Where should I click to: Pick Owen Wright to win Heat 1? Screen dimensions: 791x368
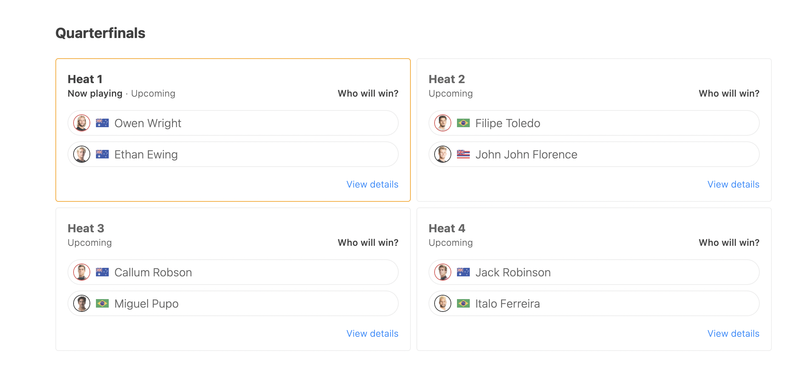pos(233,123)
